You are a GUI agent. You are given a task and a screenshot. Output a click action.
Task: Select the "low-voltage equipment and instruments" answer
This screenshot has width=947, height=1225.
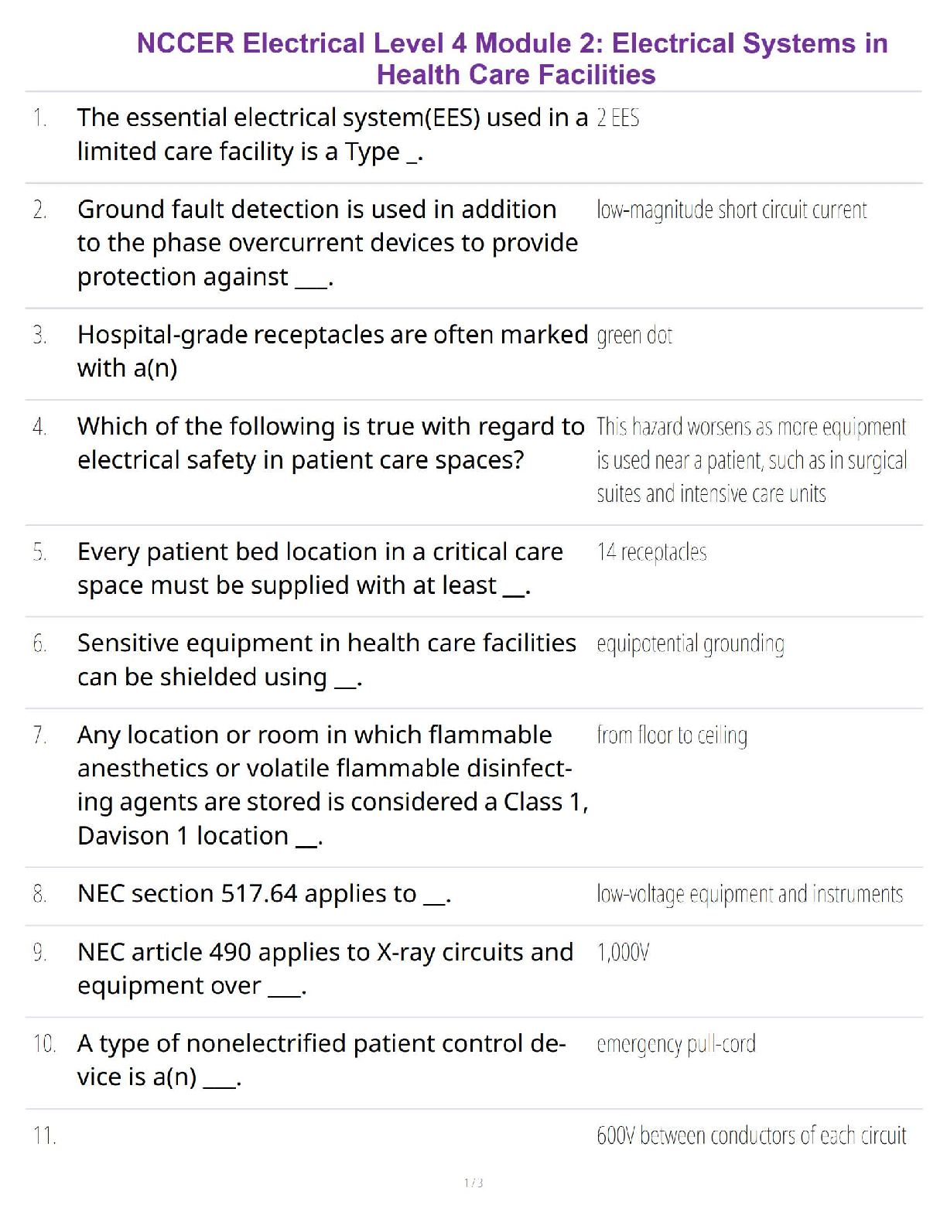749,895
